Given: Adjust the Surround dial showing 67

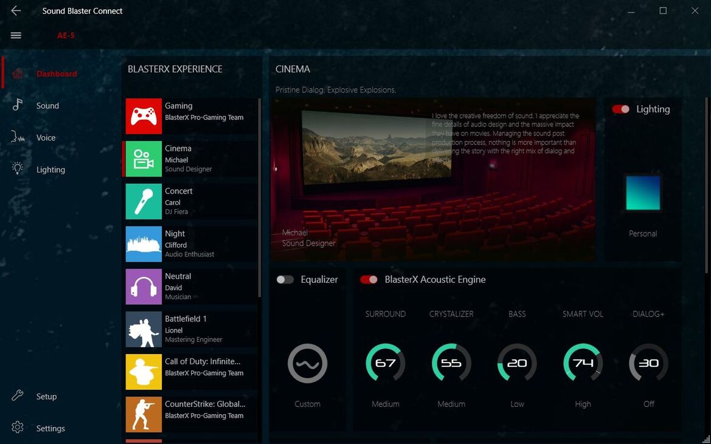Looking at the screenshot, I should [386, 363].
